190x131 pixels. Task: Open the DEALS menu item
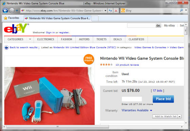coord(117,39)
